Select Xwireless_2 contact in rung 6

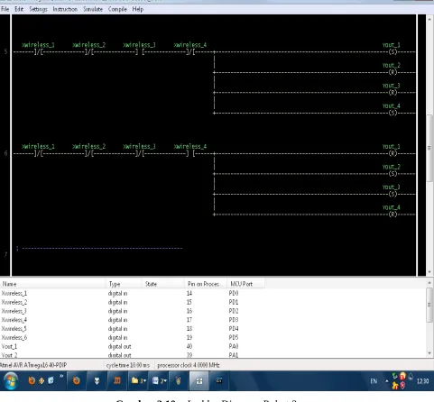[89, 153]
